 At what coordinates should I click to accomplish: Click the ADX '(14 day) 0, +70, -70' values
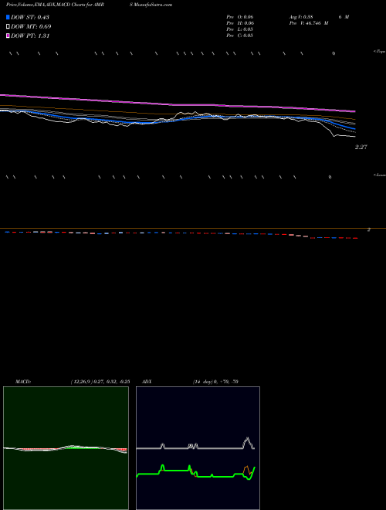pyautogui.click(x=215, y=382)
